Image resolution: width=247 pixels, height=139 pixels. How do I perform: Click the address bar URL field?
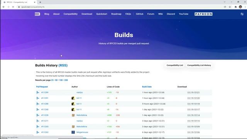point(120,7)
